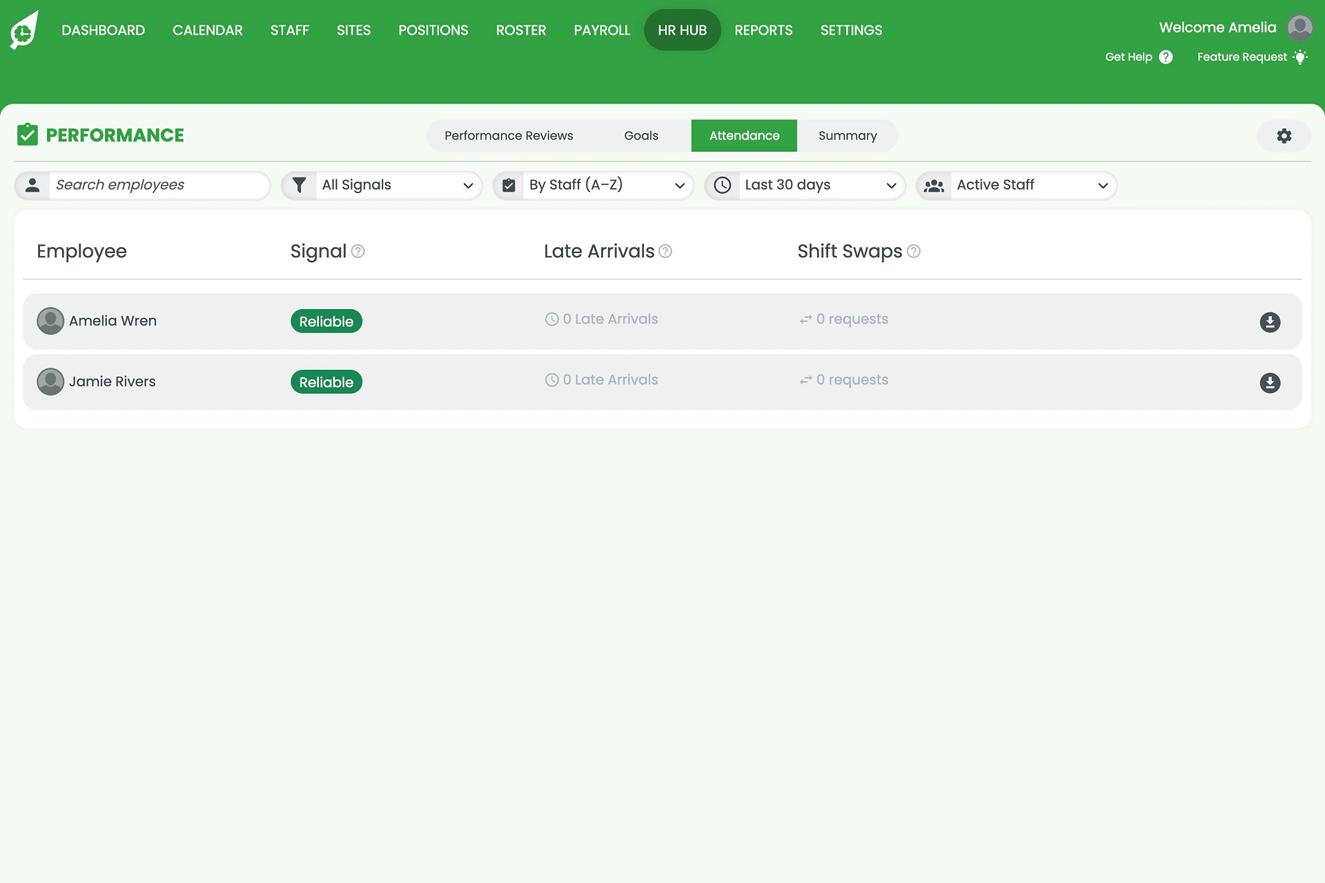Screen dimensions: 1325x883
Task: Click Jamie Rivers' Reliable signal badge
Action: click(326, 382)
